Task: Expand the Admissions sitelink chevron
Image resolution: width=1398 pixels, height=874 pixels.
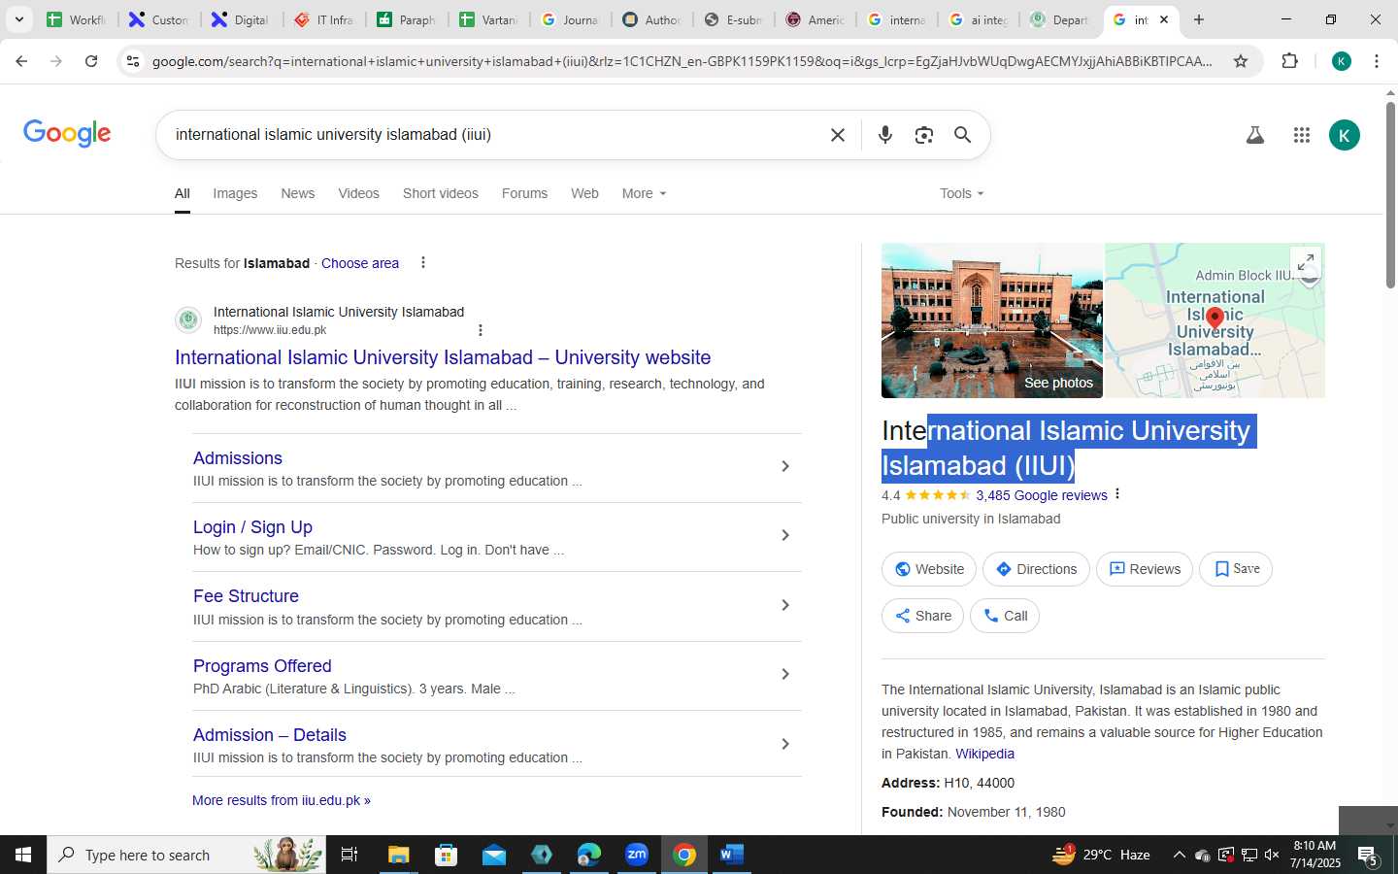Action: (x=785, y=467)
